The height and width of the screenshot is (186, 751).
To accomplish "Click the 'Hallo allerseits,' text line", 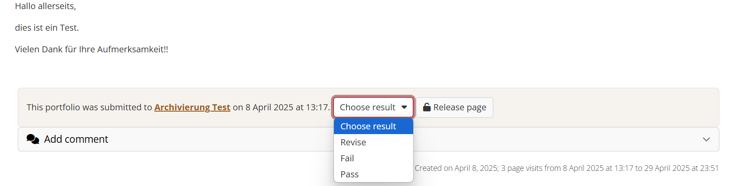I will pyautogui.click(x=45, y=6).
